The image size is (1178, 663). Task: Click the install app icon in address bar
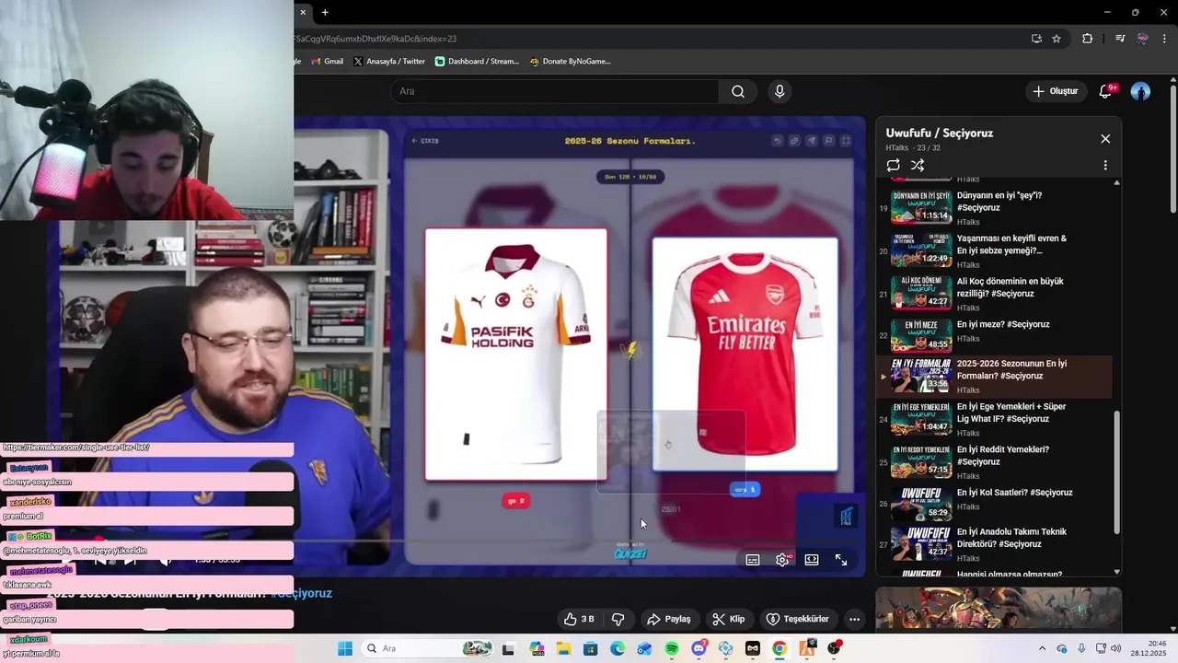1036,39
